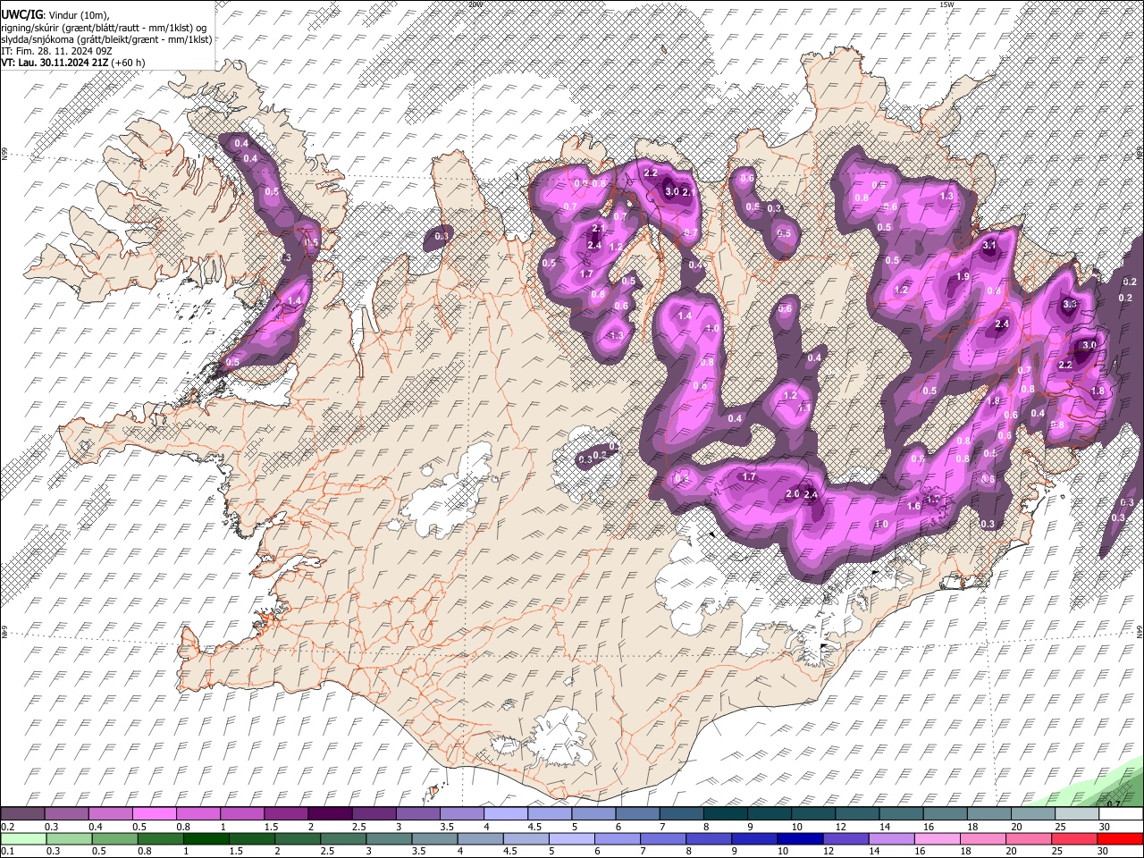Viewport: 1144px width, 858px height.
Task: Click the 1.3 value in northeast purple area
Action: [x=947, y=196]
